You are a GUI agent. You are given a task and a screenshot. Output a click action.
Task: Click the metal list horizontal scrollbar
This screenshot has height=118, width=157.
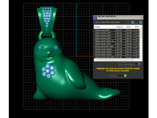[115, 60]
